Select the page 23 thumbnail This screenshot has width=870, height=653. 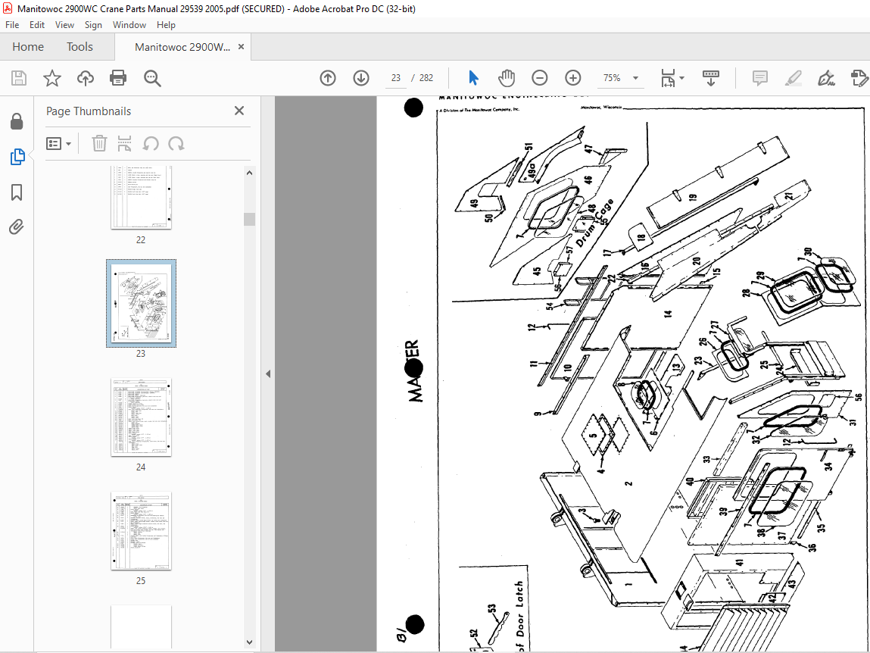click(x=141, y=303)
